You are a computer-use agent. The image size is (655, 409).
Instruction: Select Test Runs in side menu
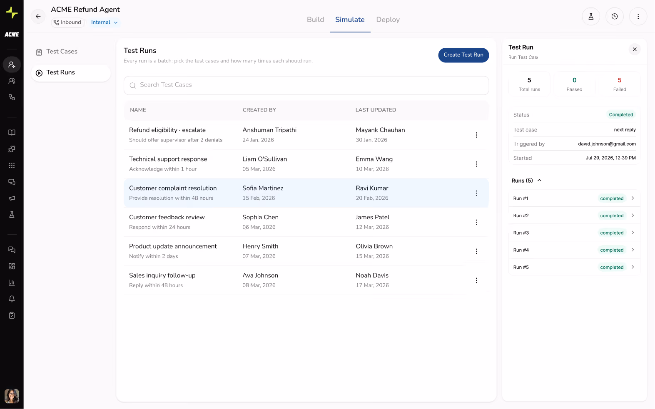pyautogui.click(x=71, y=73)
